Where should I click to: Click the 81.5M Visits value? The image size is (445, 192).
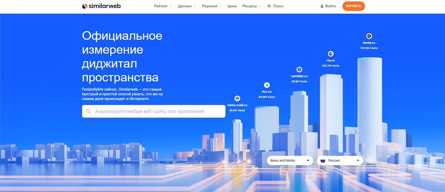click(237, 110)
